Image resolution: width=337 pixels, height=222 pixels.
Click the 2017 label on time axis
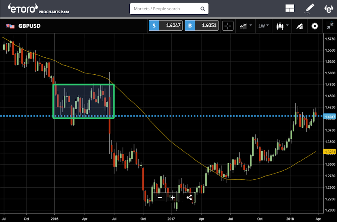pyautogui.click(x=171, y=219)
